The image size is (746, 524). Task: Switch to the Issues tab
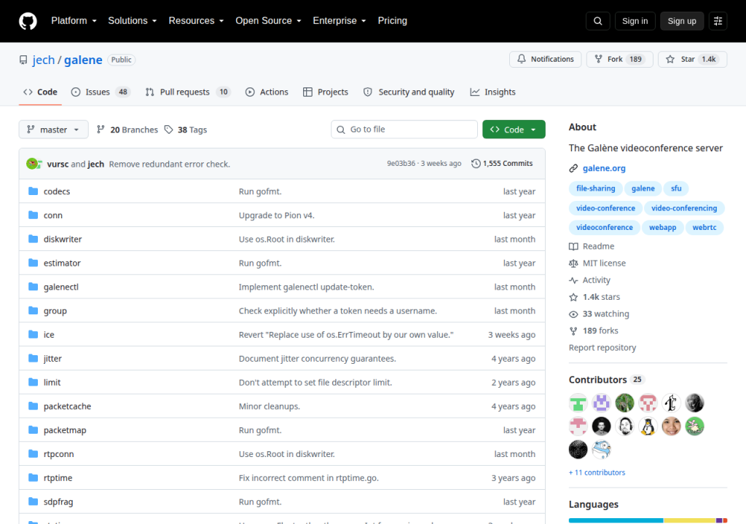tap(101, 92)
